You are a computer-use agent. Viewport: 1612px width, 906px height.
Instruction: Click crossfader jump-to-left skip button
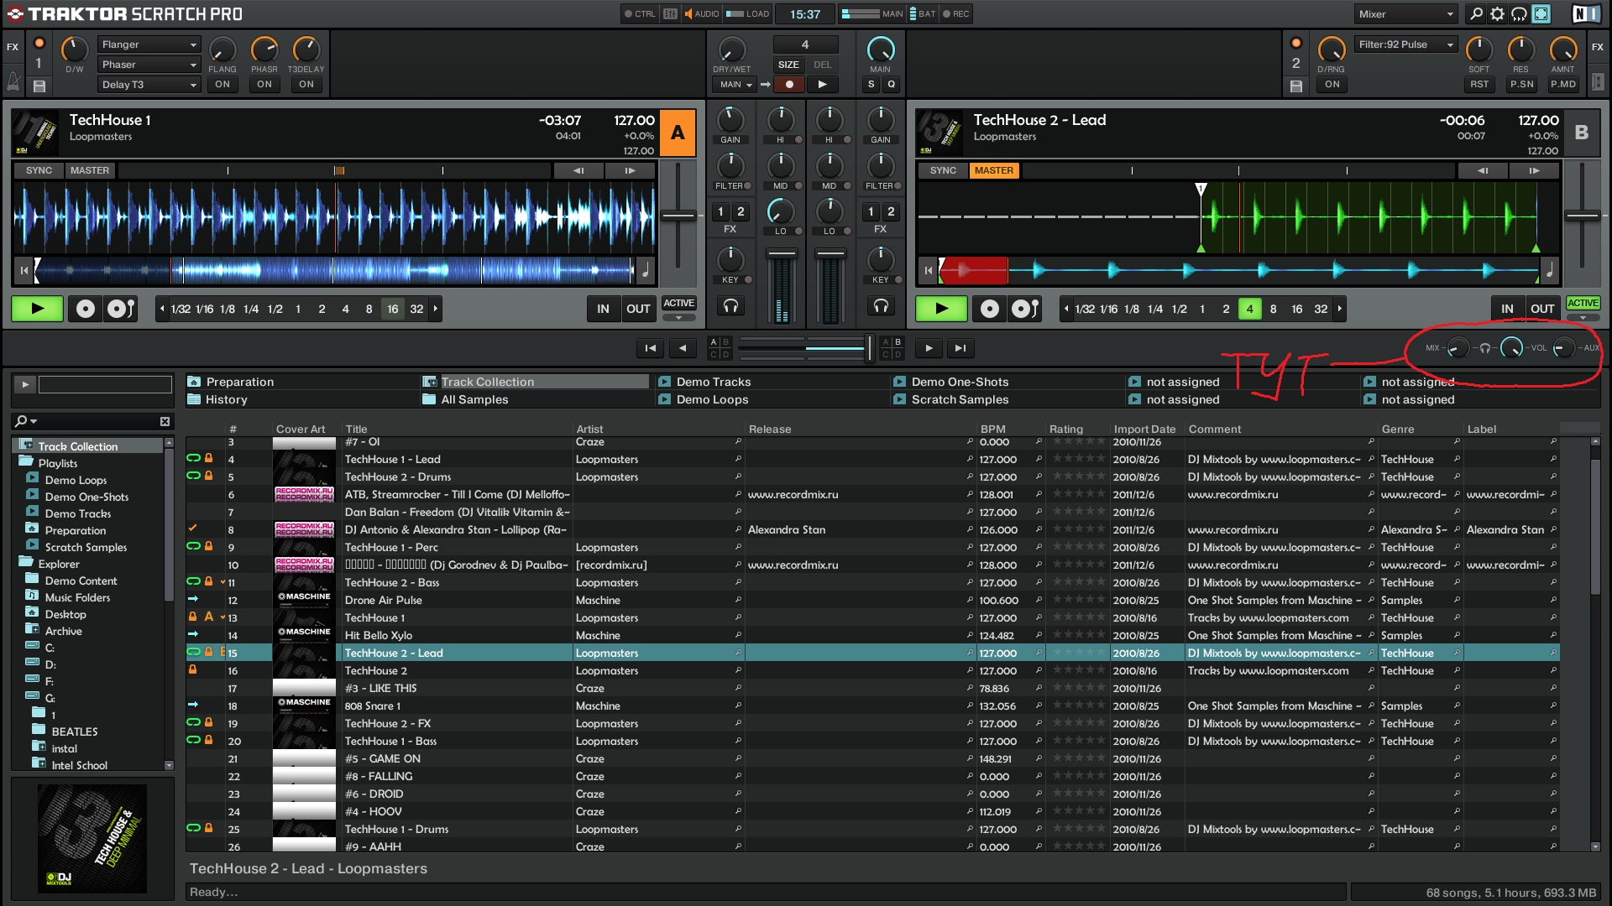(x=650, y=348)
